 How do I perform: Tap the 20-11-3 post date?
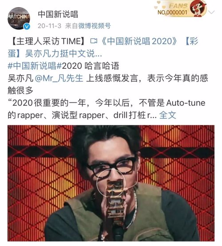point(49,26)
